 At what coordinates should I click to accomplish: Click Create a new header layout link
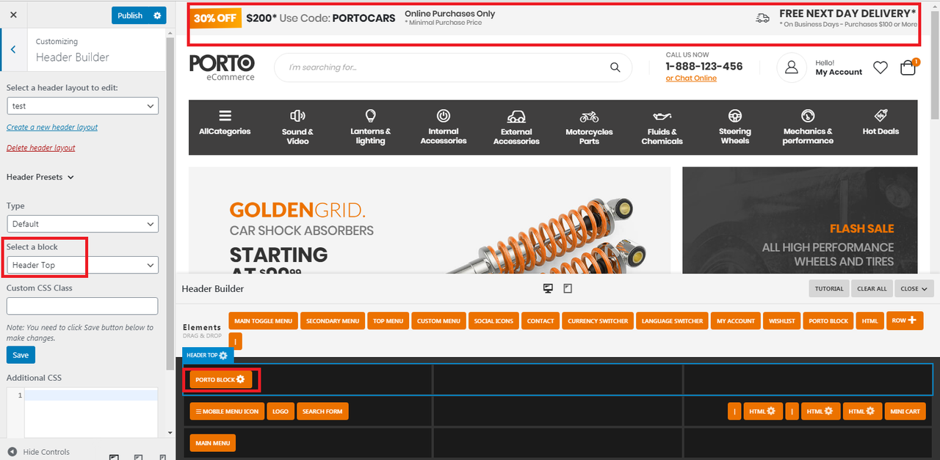52,127
